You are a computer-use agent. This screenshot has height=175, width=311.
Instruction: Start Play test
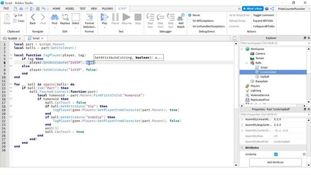tap(104, 17)
